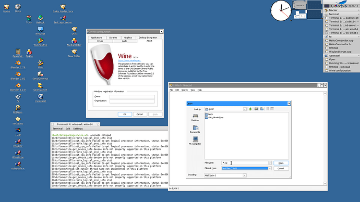
Task: Expand the Look in folder dropdown
Action: tap(245, 109)
